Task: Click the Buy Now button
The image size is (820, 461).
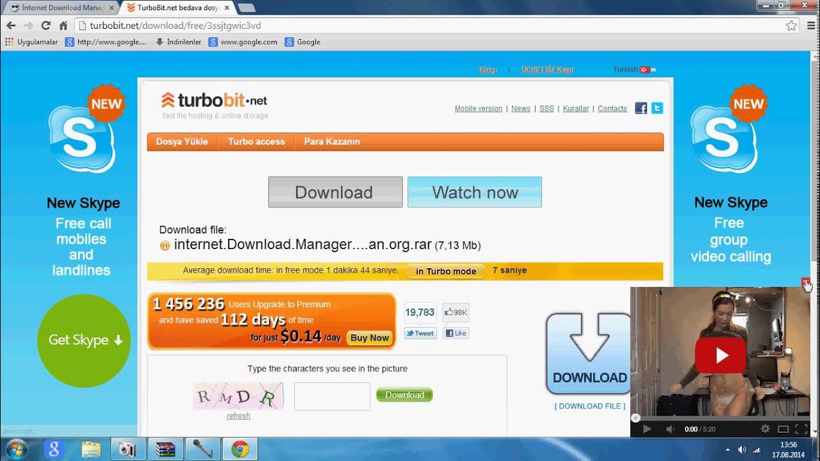Action: coord(370,337)
